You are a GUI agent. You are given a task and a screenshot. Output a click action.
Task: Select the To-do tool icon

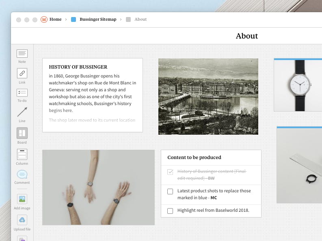[22, 93]
